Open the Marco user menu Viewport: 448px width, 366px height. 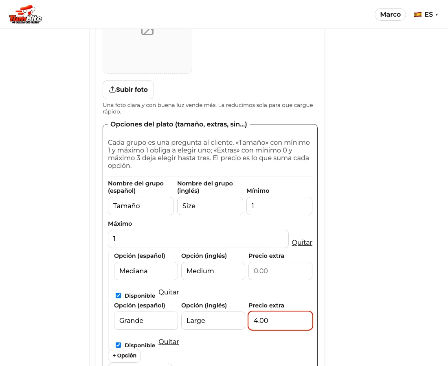click(390, 15)
